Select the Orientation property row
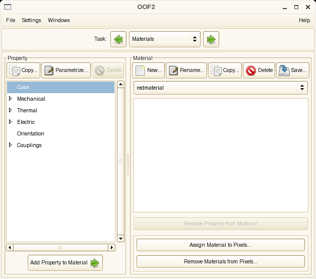The height and width of the screenshot is (279, 316). [60, 133]
